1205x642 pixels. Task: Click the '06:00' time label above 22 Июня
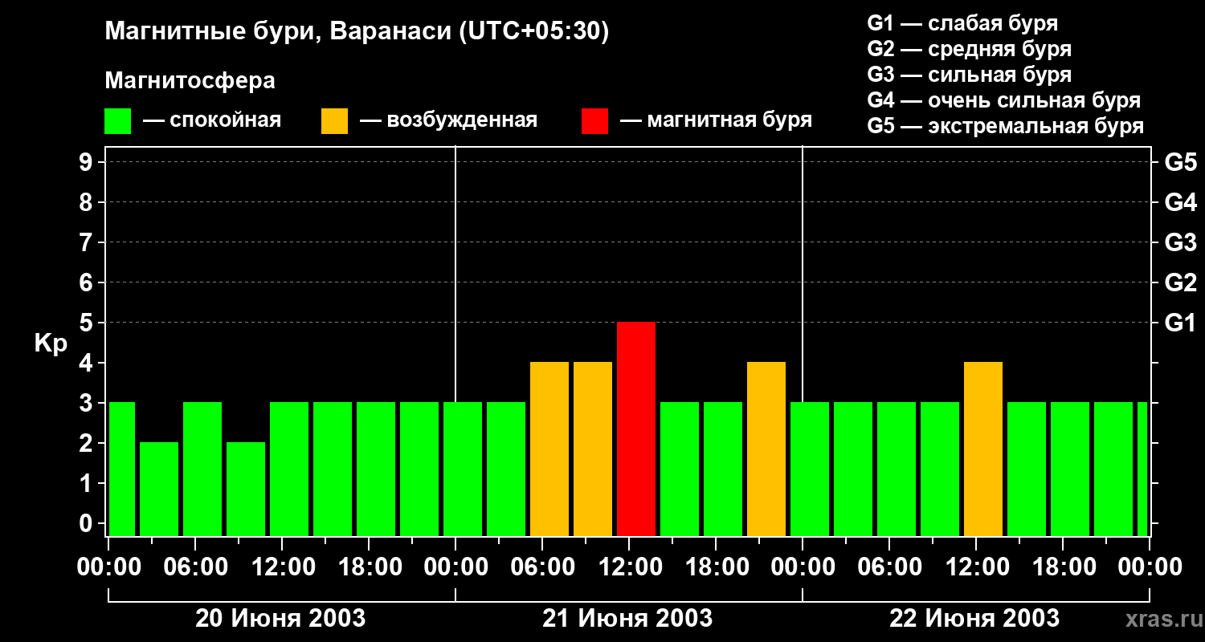click(889, 567)
